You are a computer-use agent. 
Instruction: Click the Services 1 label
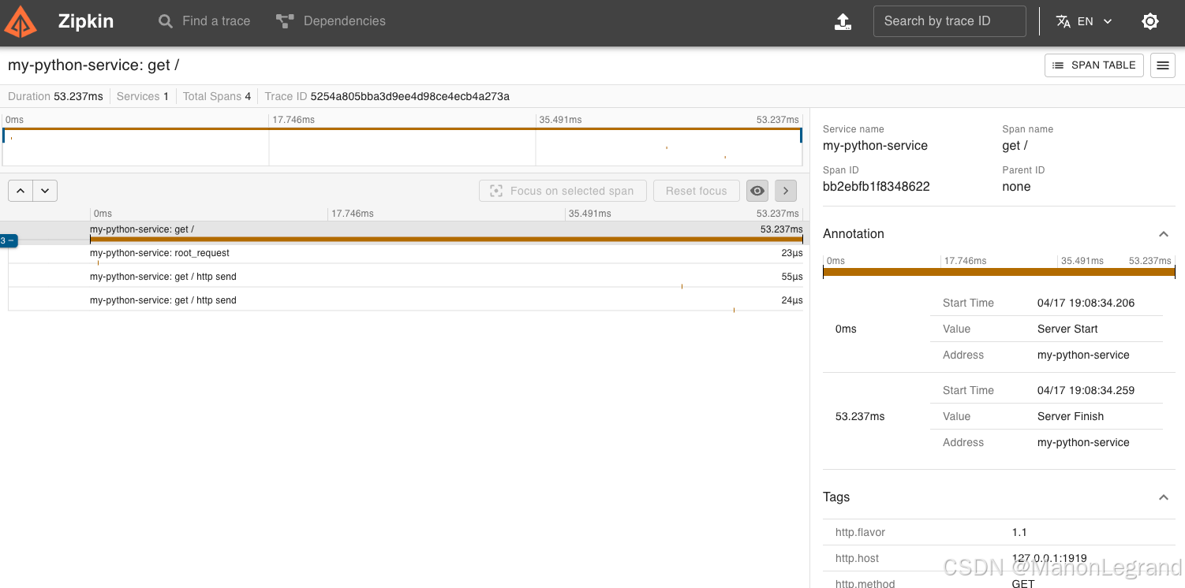click(x=142, y=96)
